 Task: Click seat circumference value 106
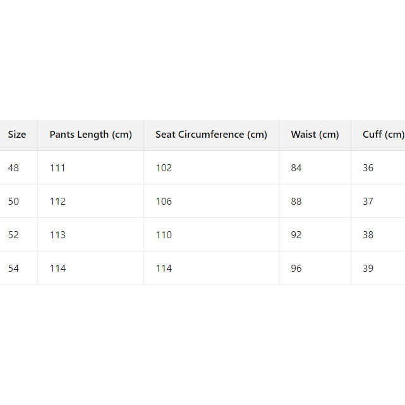pyautogui.click(x=164, y=202)
